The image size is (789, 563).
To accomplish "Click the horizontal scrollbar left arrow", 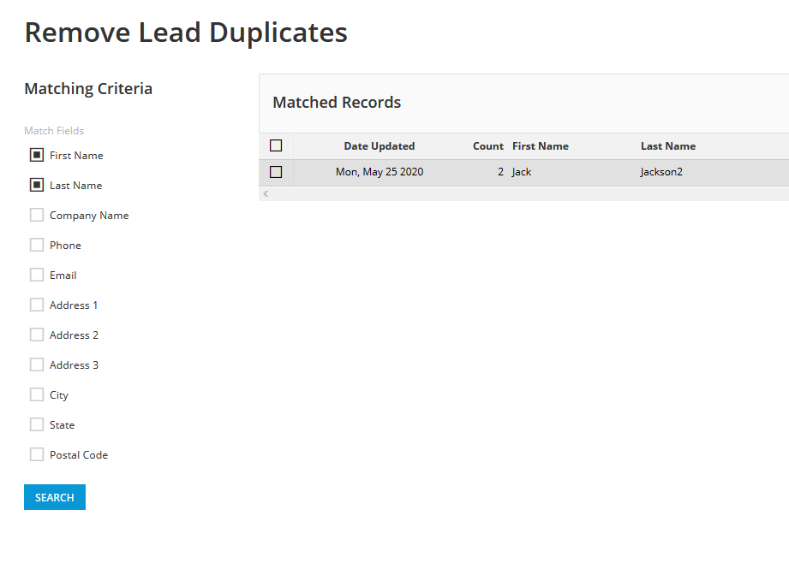I will point(266,193).
